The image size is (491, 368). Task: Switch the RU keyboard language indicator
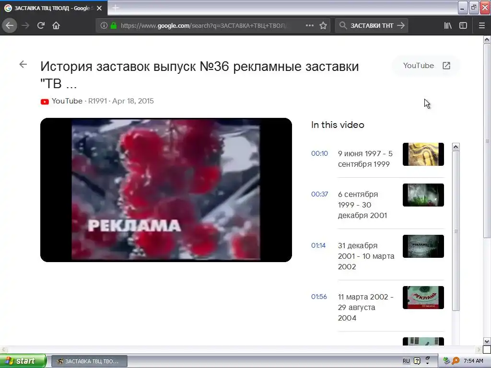[406, 361]
